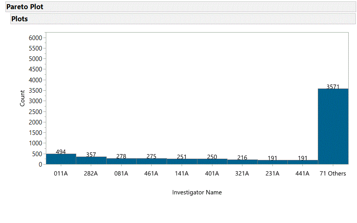Screen dimensions: 357x223
Task: Select the 401A bar
Action: click(x=212, y=162)
